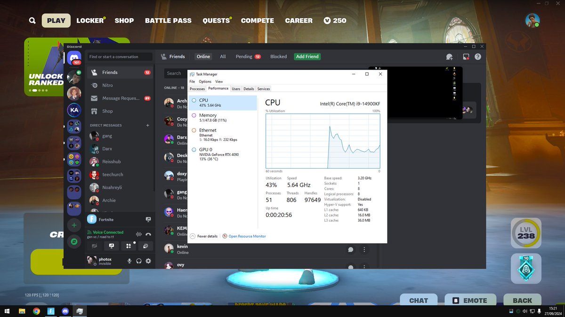Show All friends tab in Discord
This screenshot has width=565, height=317.
(x=223, y=56)
